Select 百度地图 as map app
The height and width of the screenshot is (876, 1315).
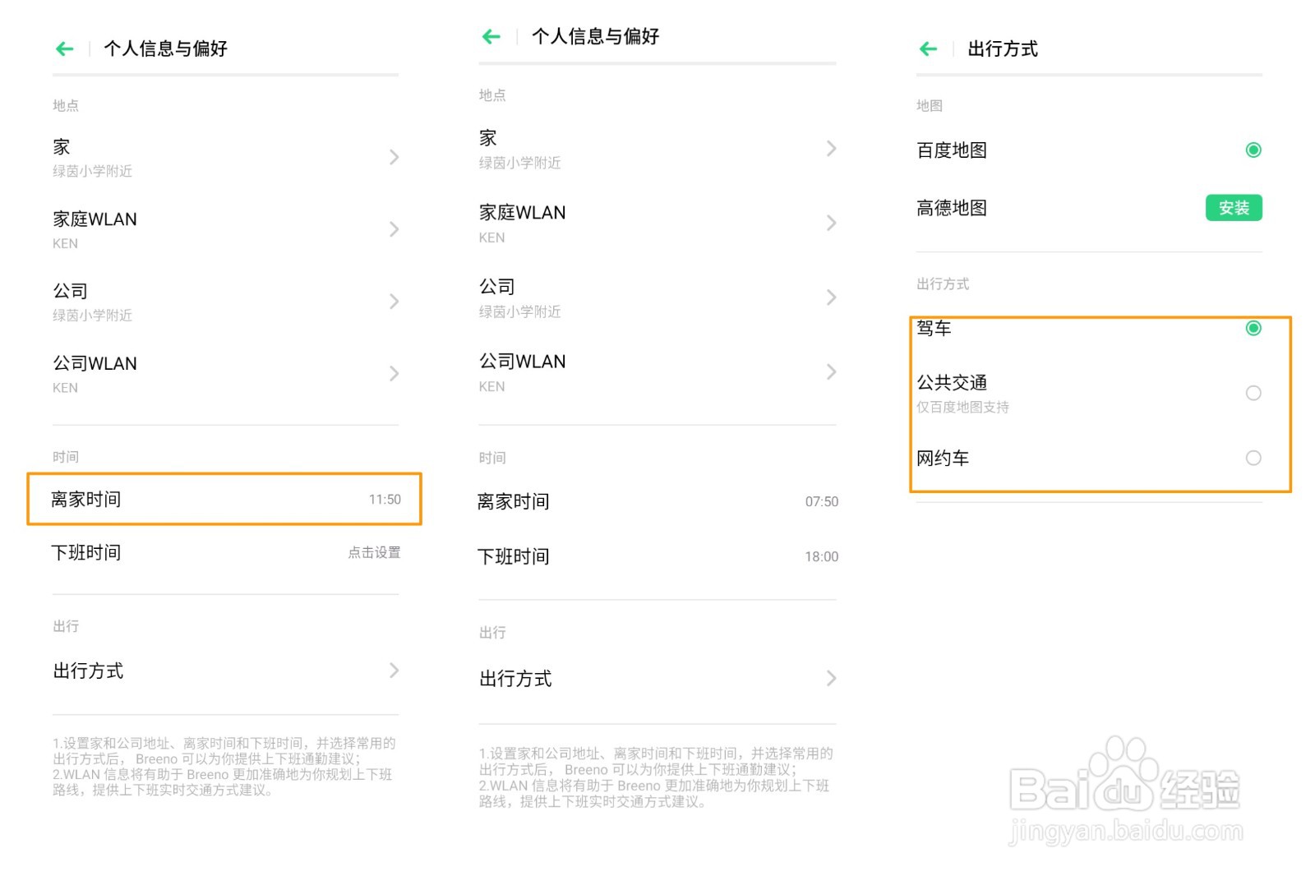(1253, 150)
